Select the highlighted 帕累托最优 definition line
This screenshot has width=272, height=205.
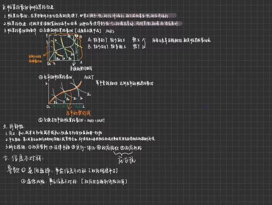tap(86, 16)
